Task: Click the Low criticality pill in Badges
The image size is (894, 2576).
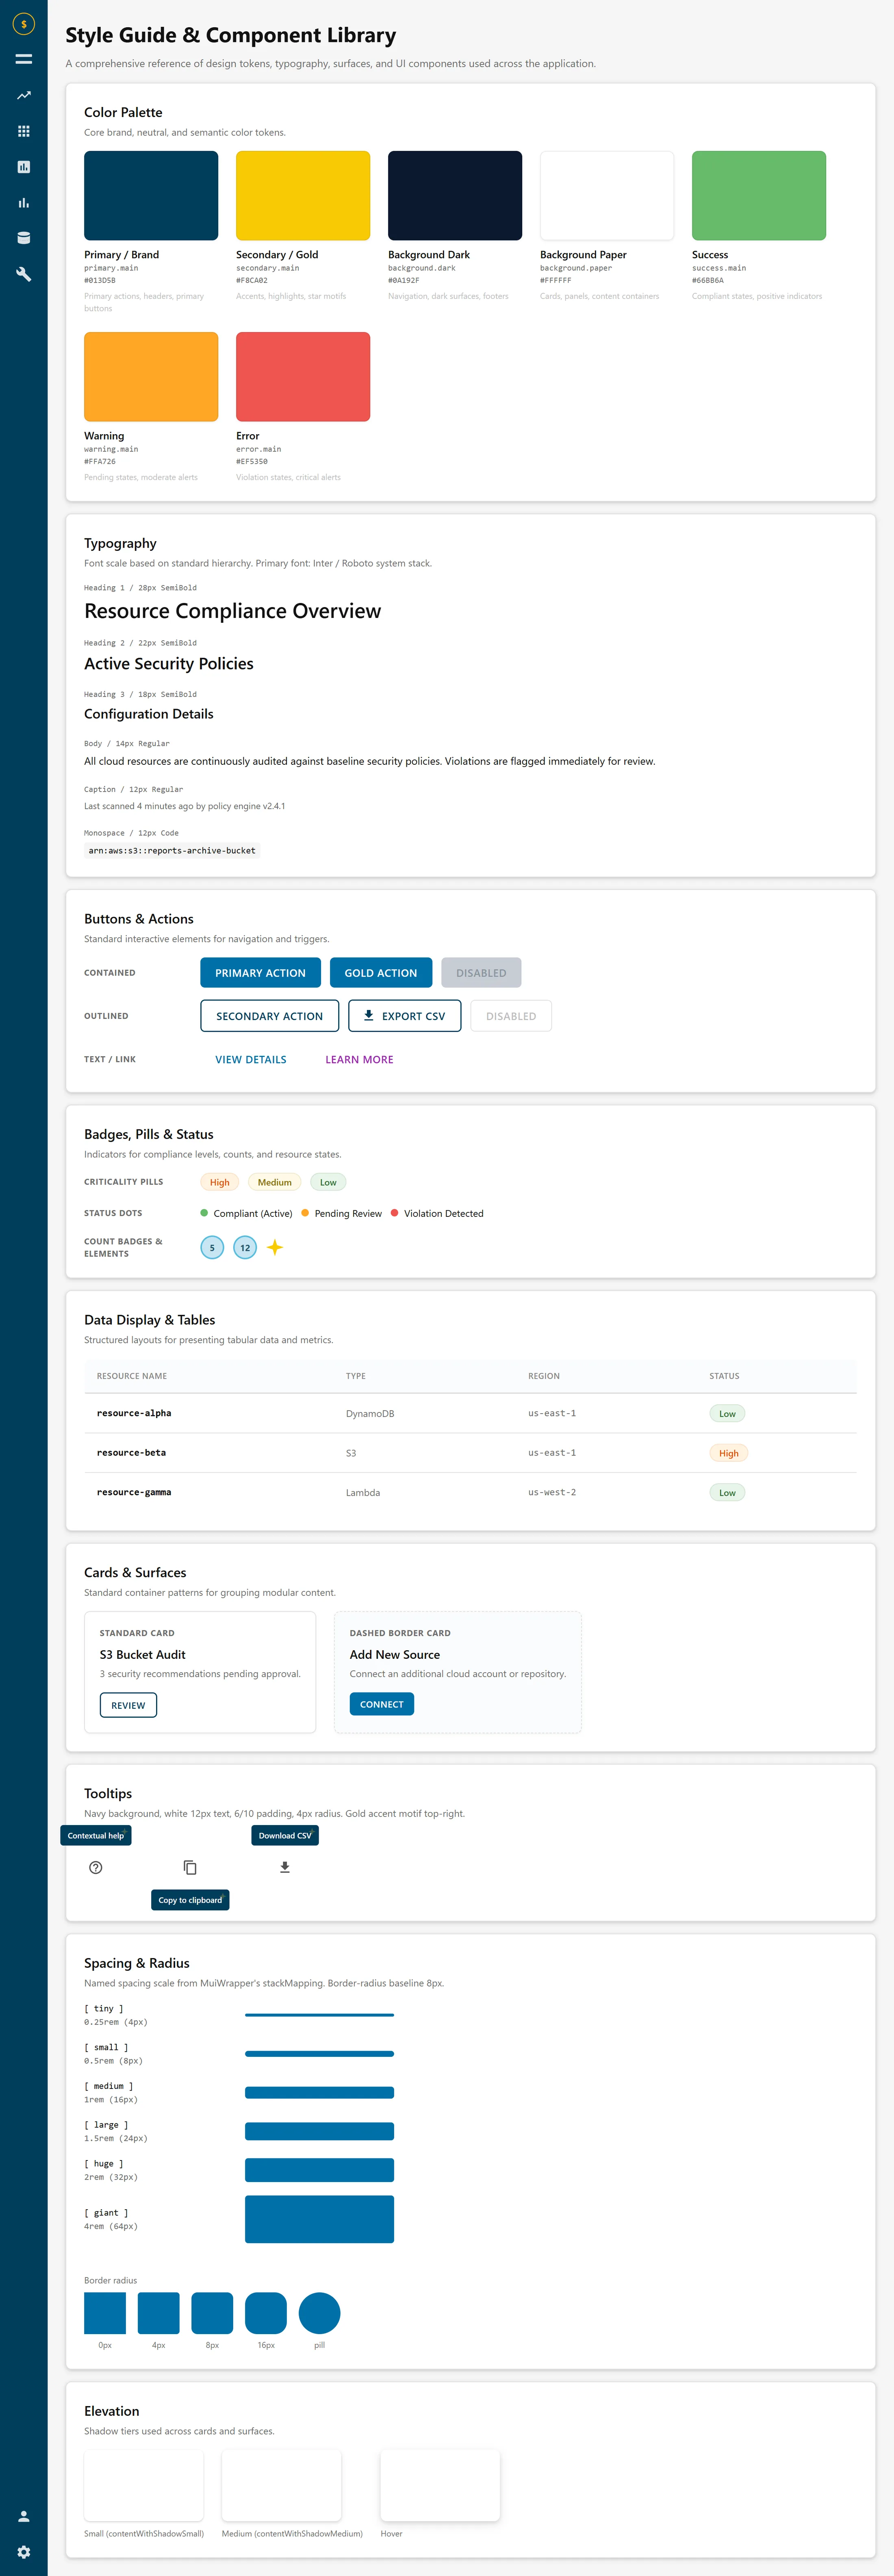Action: (328, 1182)
